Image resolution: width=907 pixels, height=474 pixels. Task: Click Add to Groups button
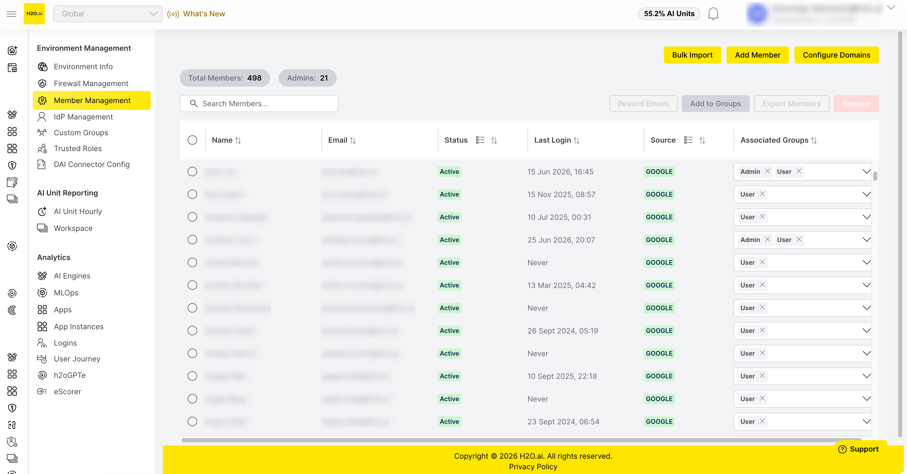[x=715, y=104]
